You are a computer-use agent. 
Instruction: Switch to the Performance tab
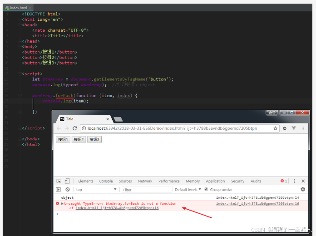169,181
